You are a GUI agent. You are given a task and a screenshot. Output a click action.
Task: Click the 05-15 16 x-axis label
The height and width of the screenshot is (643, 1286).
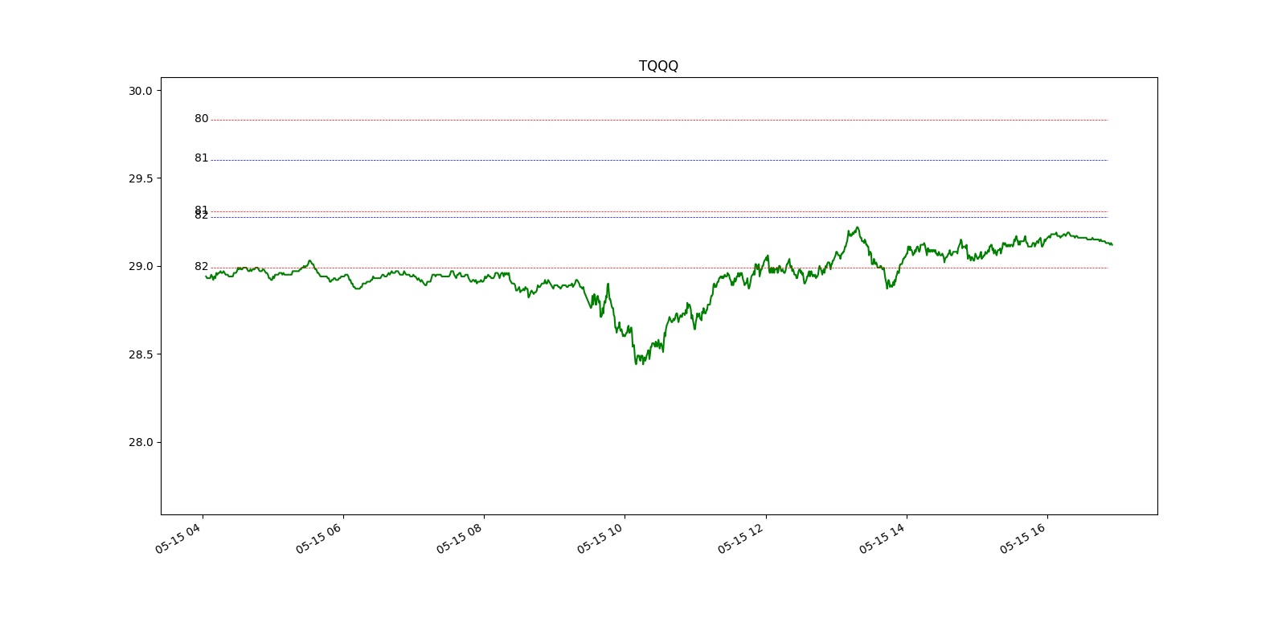point(1023,538)
